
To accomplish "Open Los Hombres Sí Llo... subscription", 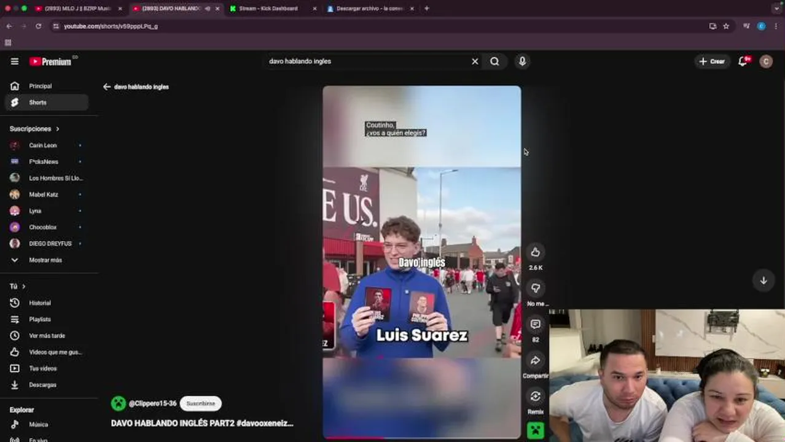I will [46, 178].
